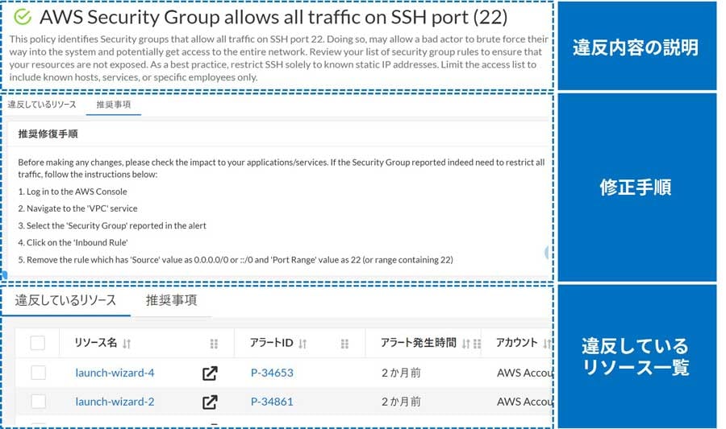This screenshot has height=429, width=726.
Task: Switch to large 推奨事項 tab in lower panel
Action: [171, 300]
